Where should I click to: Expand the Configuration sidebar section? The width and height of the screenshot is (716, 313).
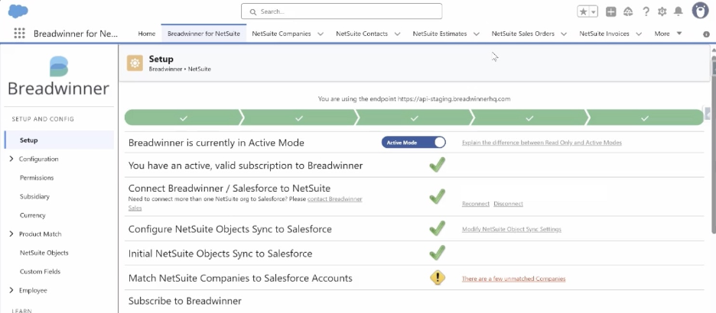coord(11,159)
